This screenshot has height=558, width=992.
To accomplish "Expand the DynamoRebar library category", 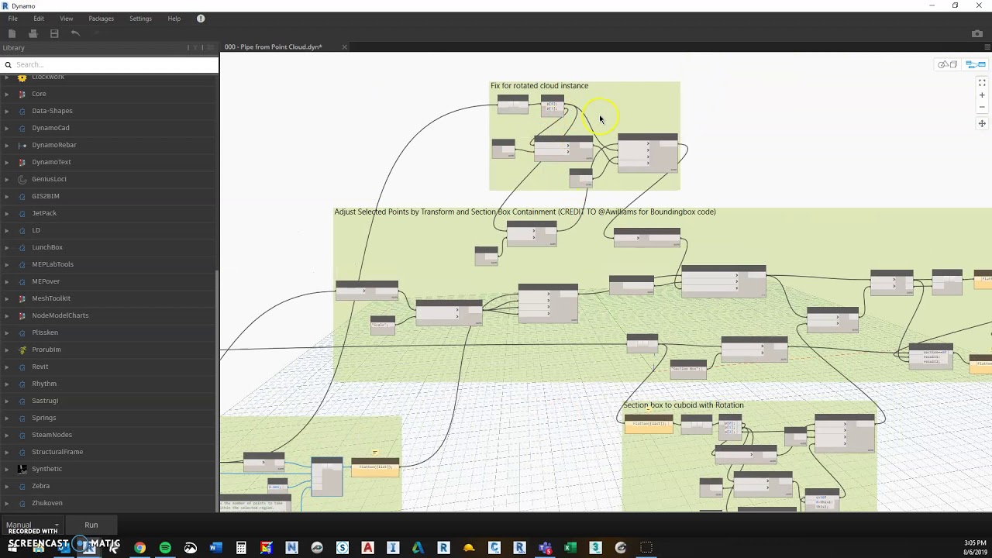I will coord(7,145).
